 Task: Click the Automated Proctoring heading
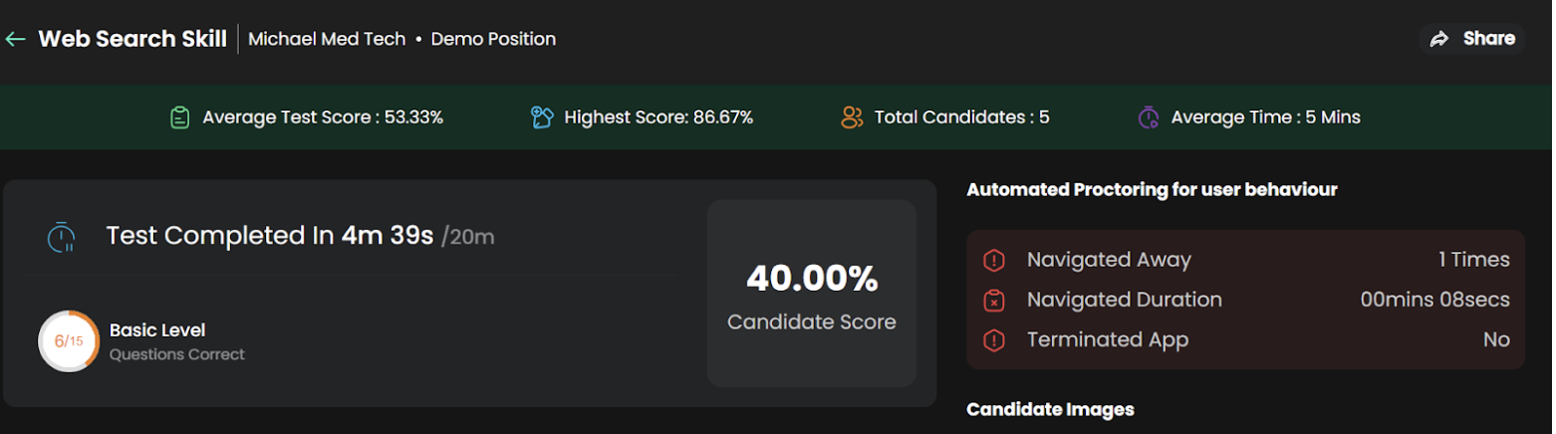point(1152,189)
